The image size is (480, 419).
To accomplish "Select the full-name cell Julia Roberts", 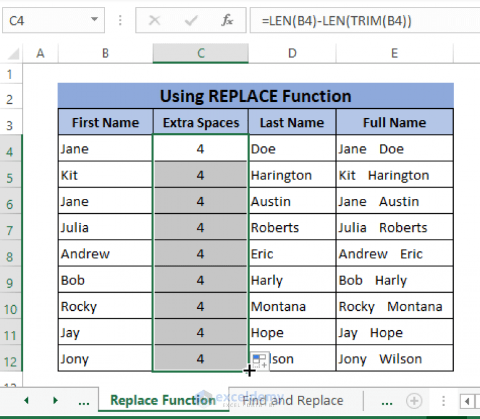I will (395, 227).
